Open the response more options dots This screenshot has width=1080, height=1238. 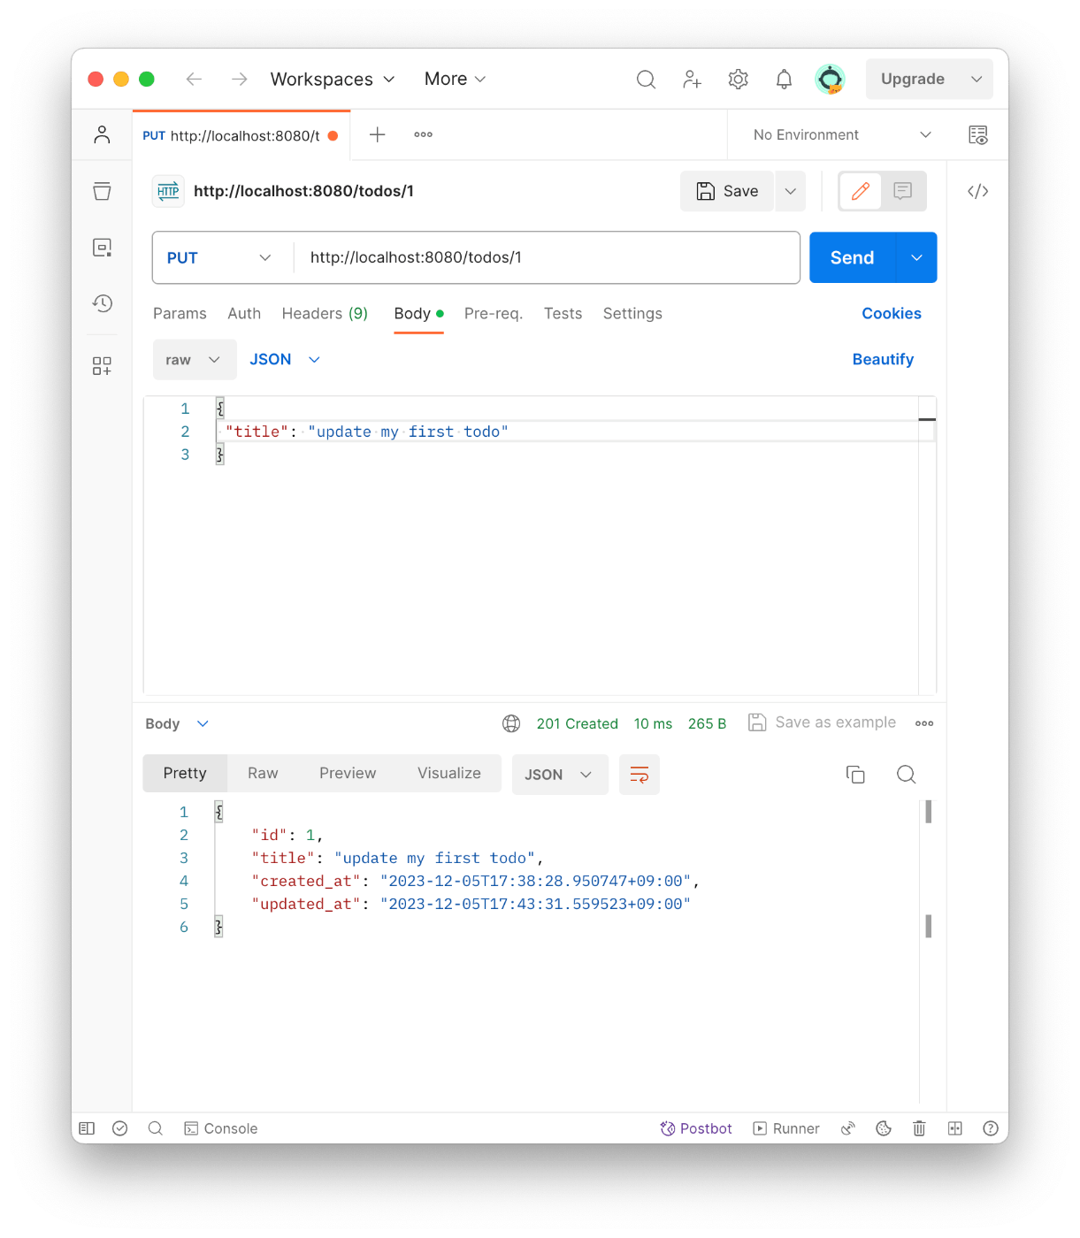(924, 723)
